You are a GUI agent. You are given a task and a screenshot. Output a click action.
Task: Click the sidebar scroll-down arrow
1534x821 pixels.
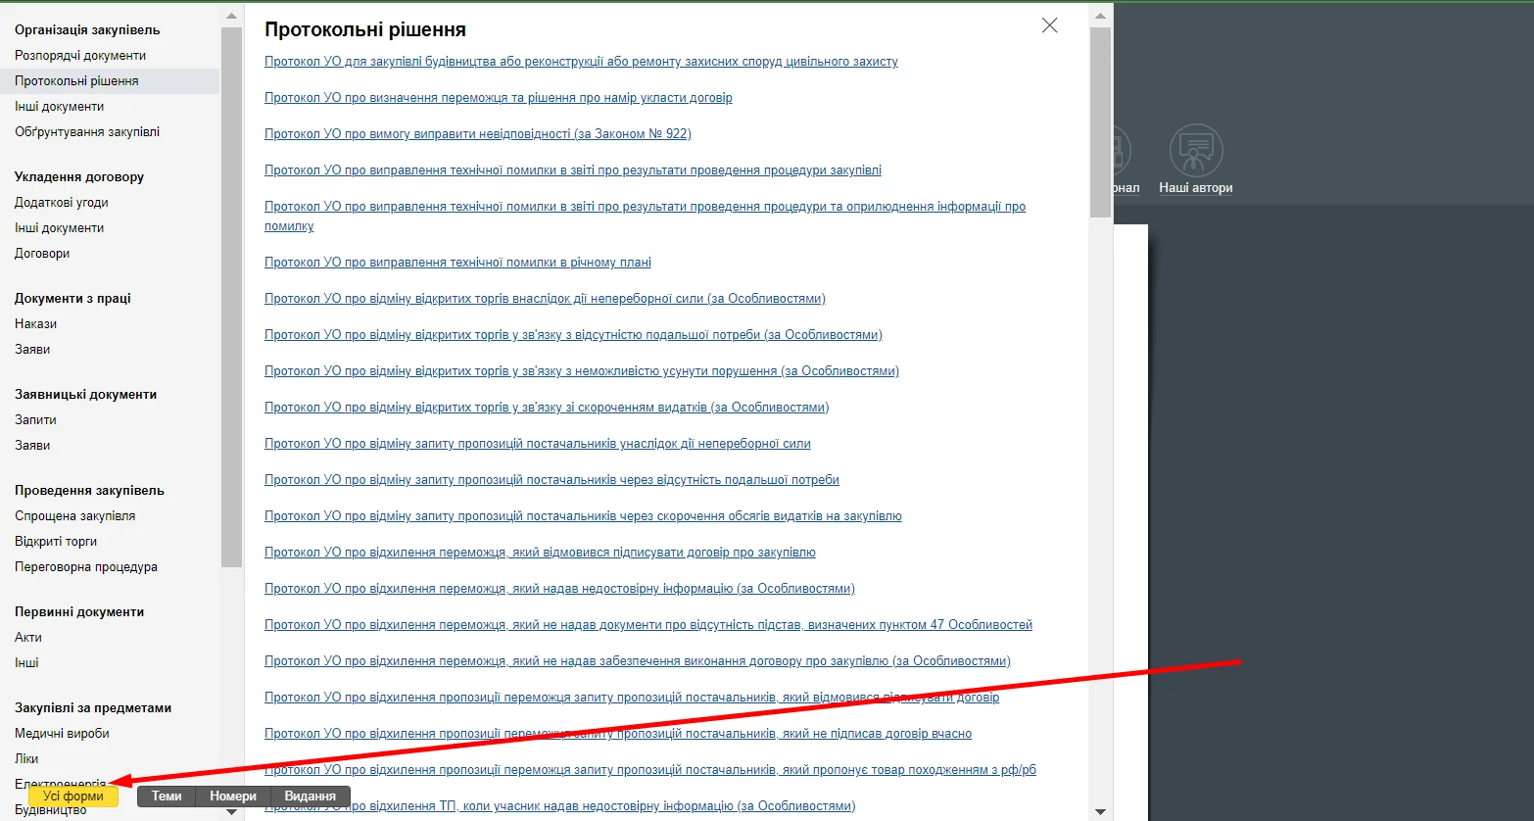click(x=231, y=811)
